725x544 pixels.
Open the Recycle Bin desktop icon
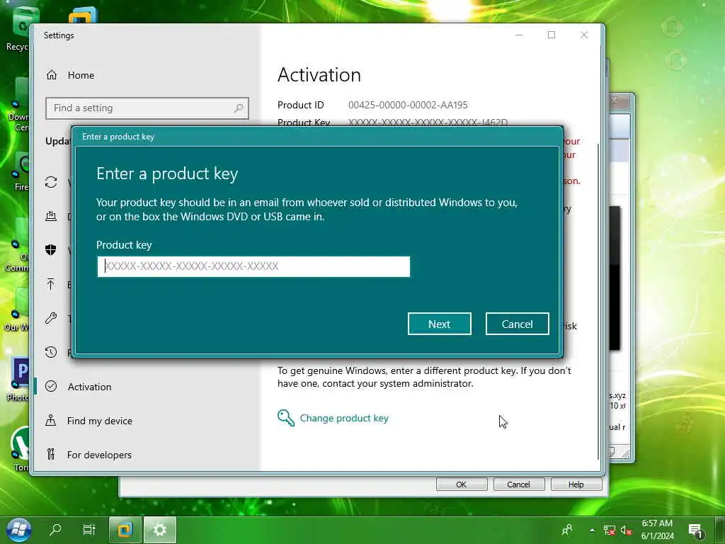18,30
